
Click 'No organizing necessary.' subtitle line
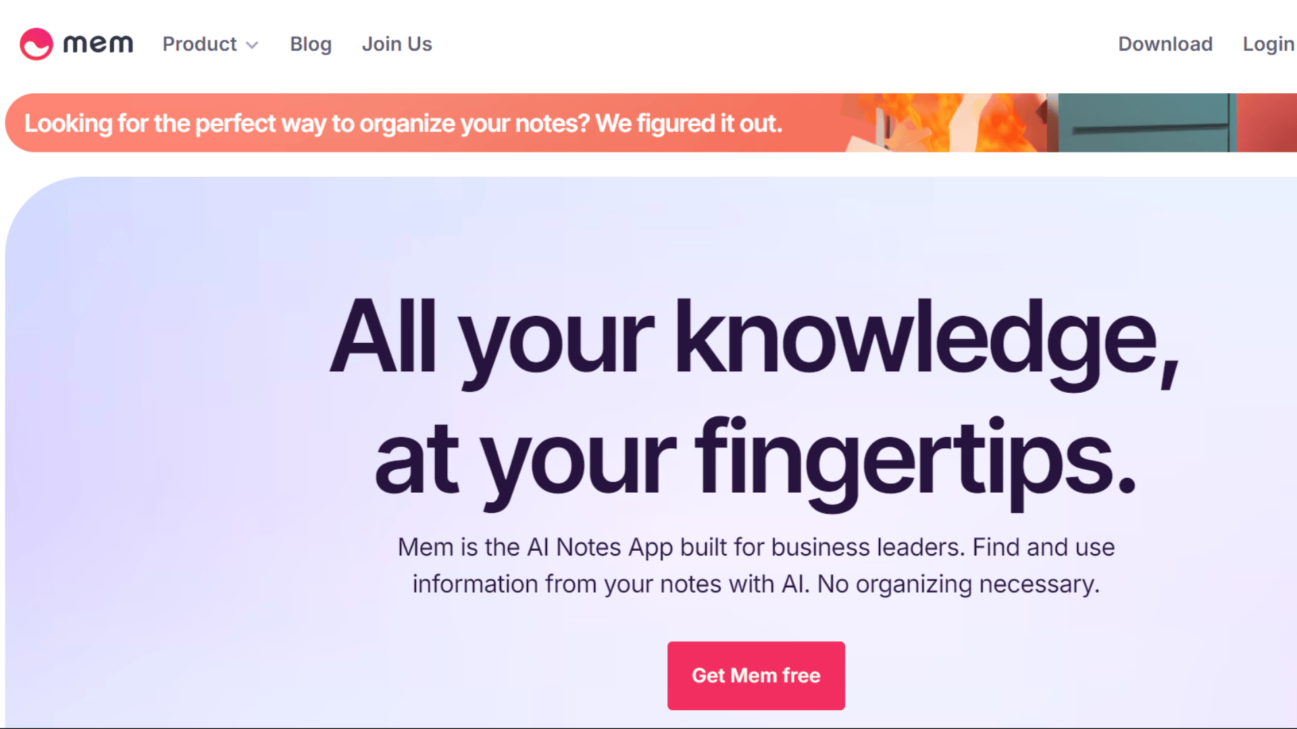click(959, 585)
